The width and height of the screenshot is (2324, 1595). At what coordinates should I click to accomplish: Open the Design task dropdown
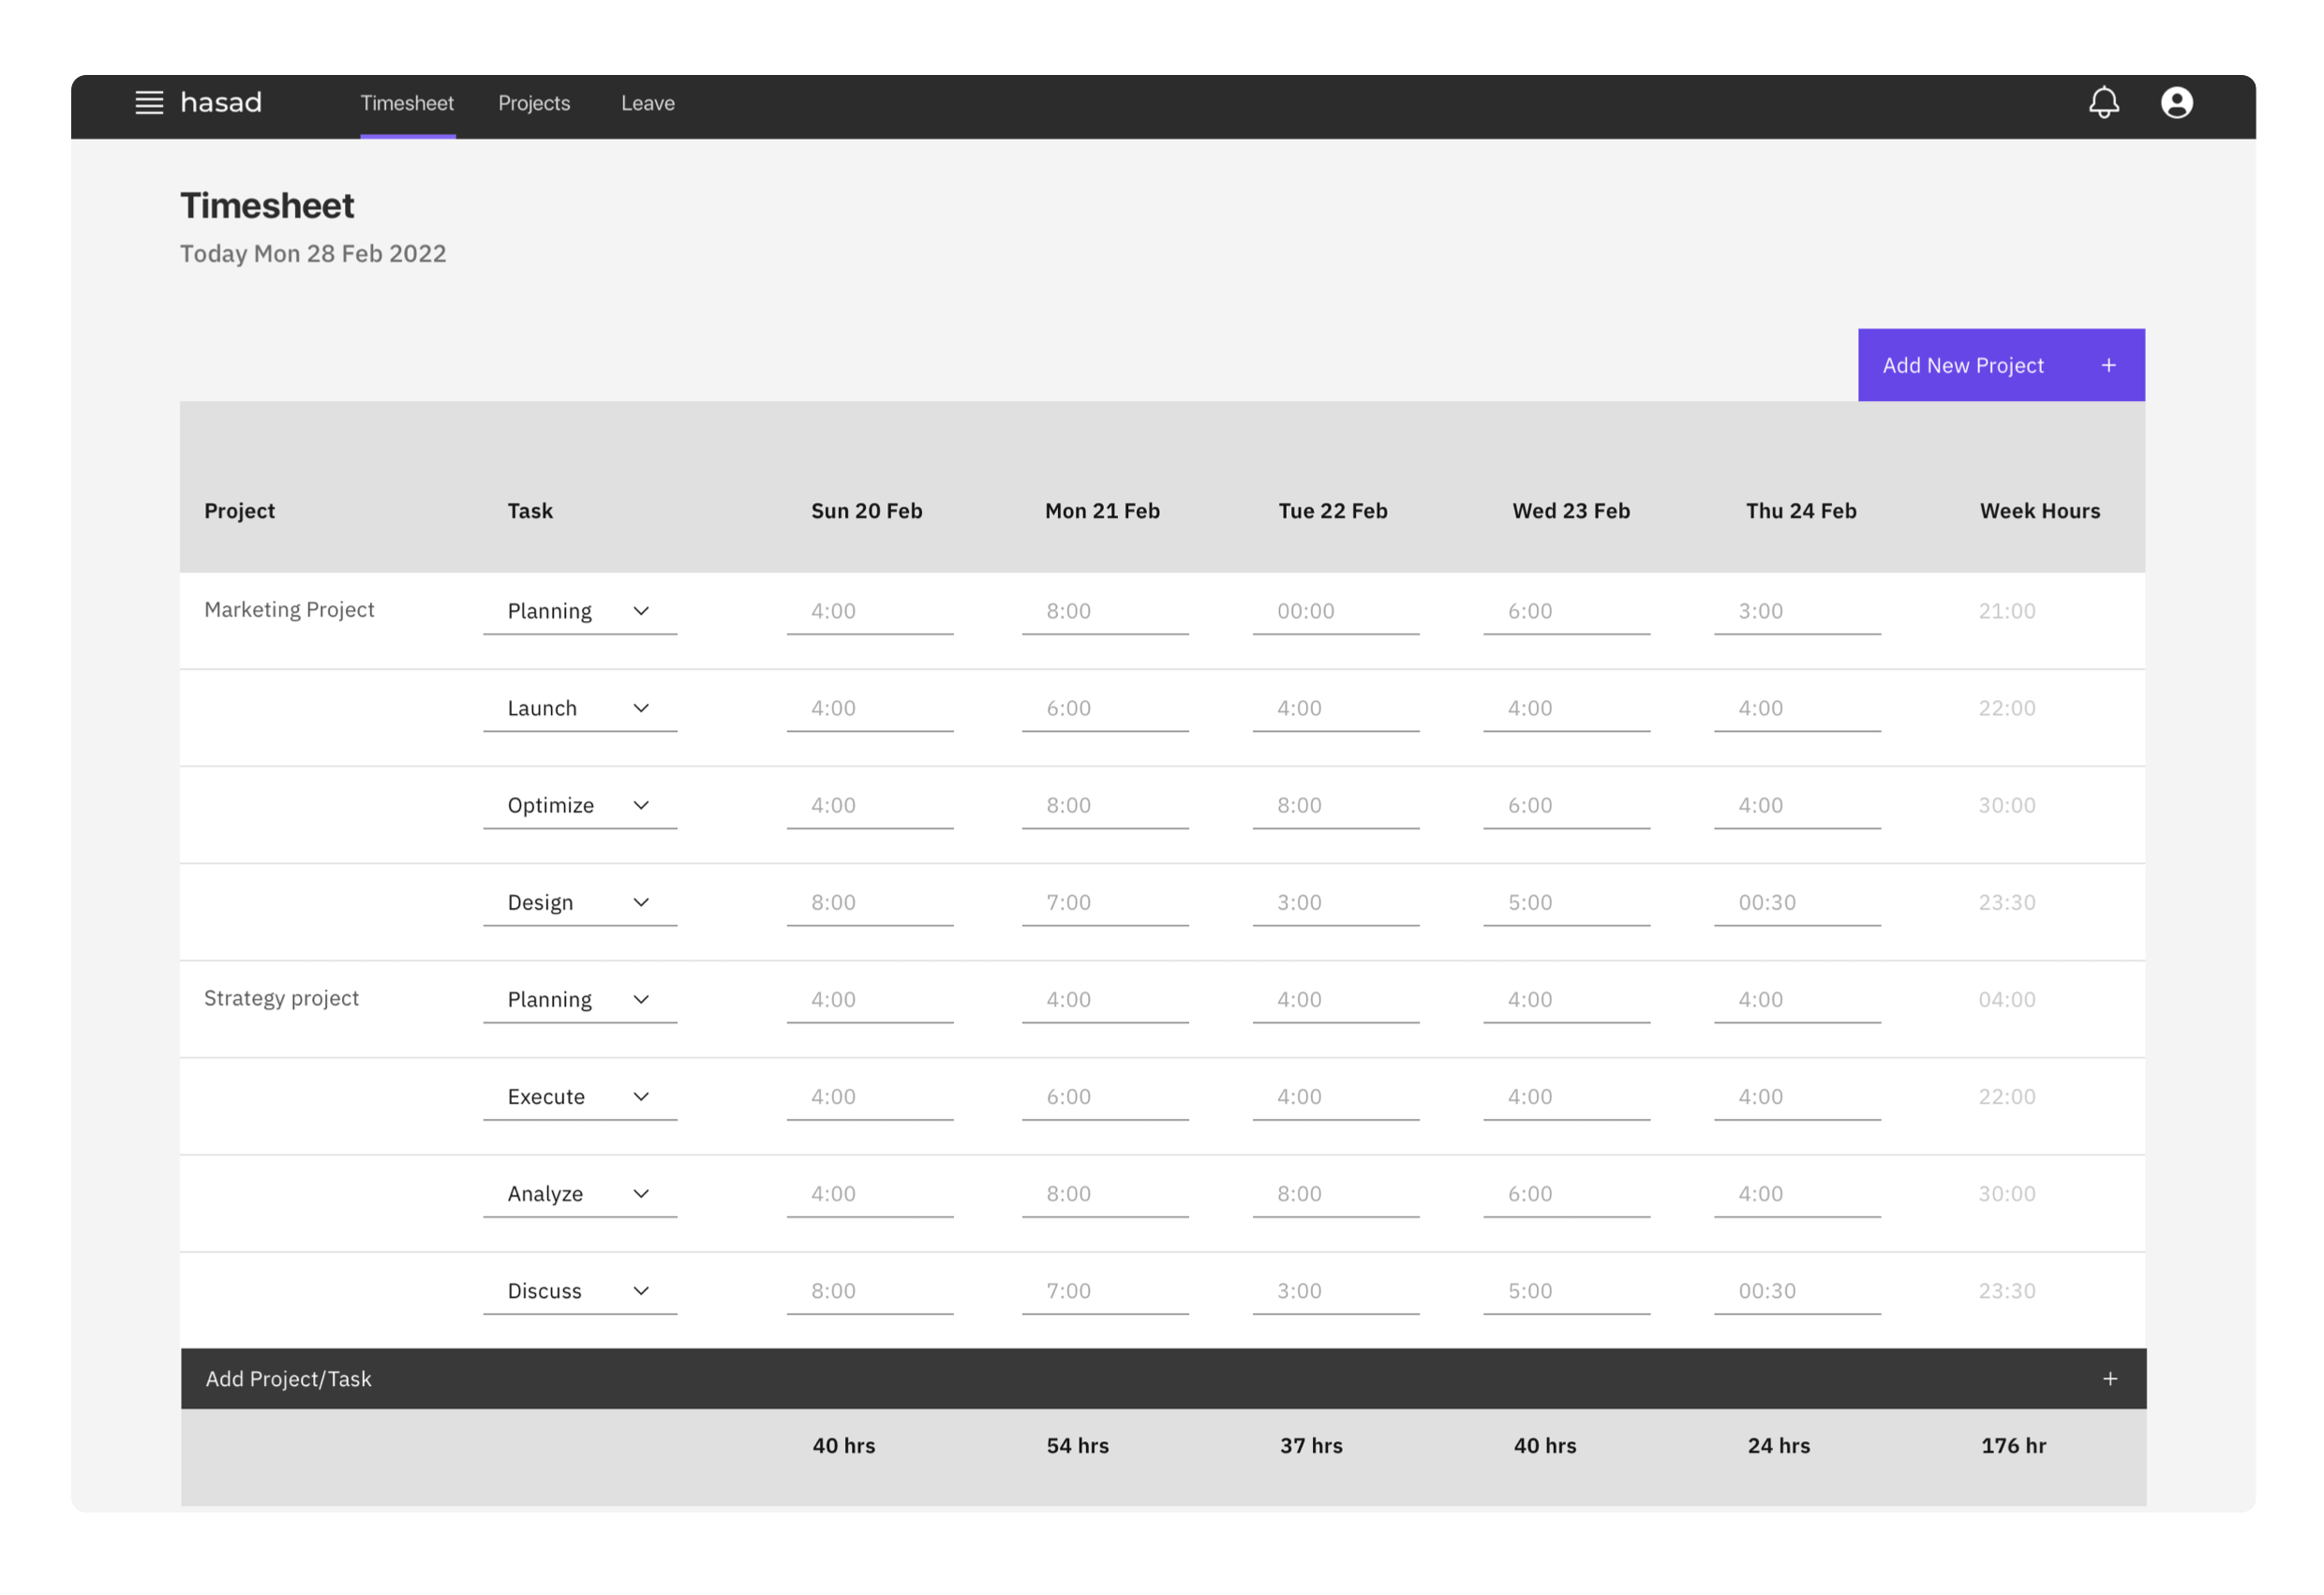click(641, 902)
